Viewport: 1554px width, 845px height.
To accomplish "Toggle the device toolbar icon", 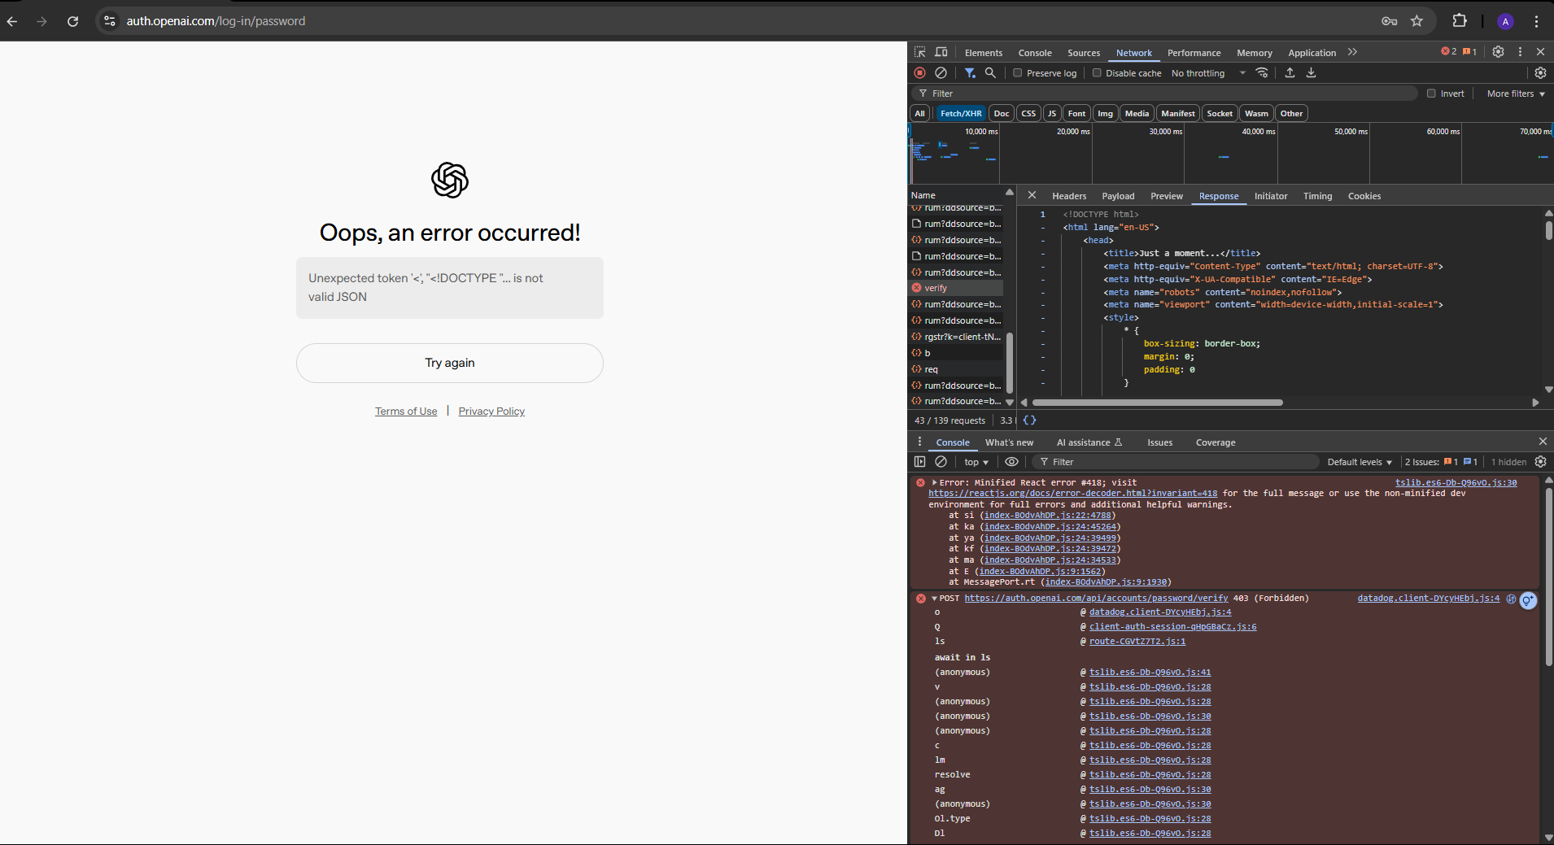I will pyautogui.click(x=941, y=52).
